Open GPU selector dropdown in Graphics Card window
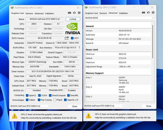Screen dimensions: 163x130 [30, 106]
